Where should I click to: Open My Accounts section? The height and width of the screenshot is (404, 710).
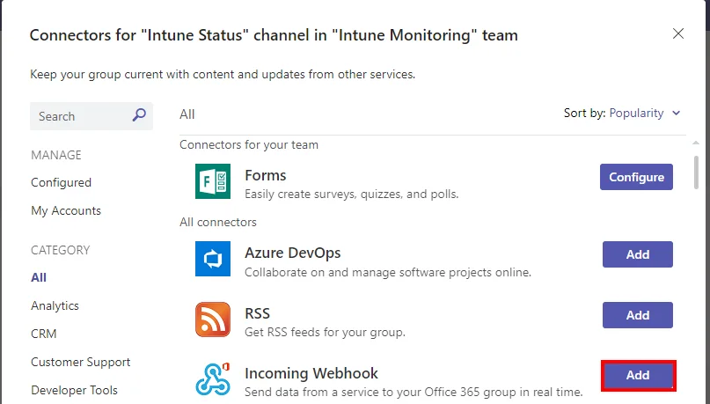(x=66, y=210)
